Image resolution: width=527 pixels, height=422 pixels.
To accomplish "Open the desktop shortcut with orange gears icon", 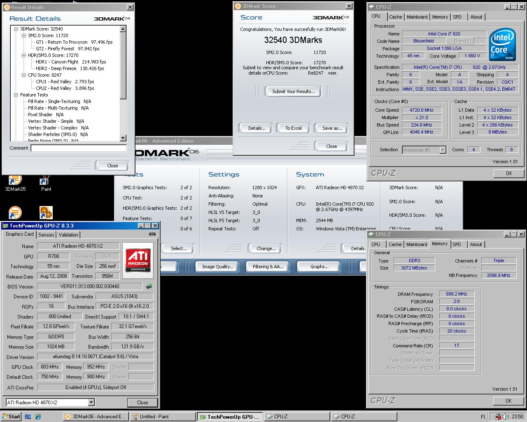I will [x=46, y=213].
